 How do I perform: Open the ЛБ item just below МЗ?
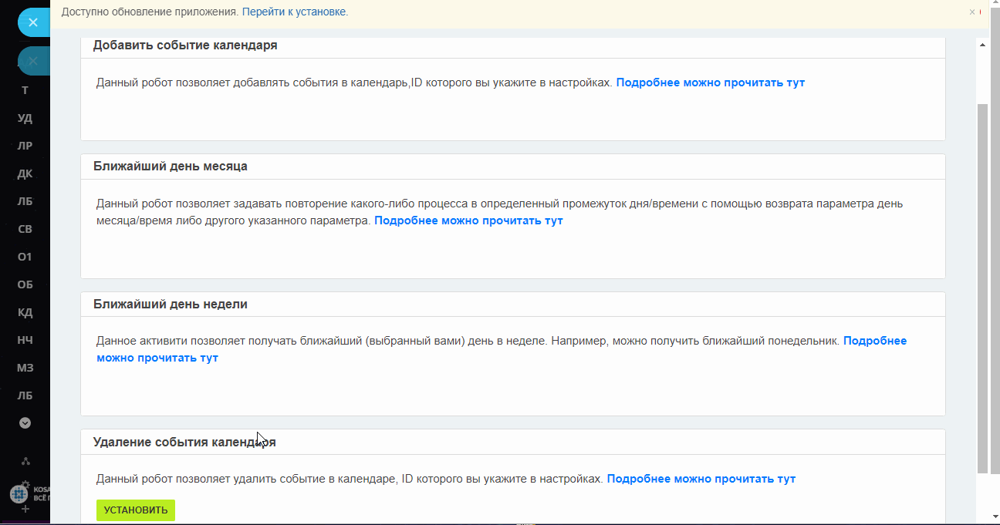pos(25,395)
